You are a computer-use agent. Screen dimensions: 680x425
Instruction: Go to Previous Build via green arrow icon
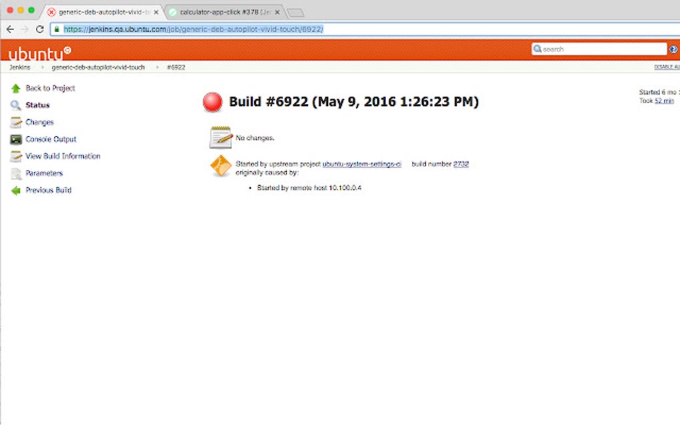[15, 191]
